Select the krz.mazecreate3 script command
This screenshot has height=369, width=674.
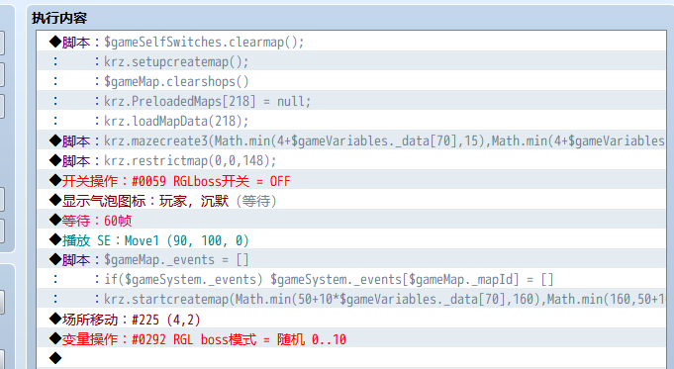(x=351, y=140)
